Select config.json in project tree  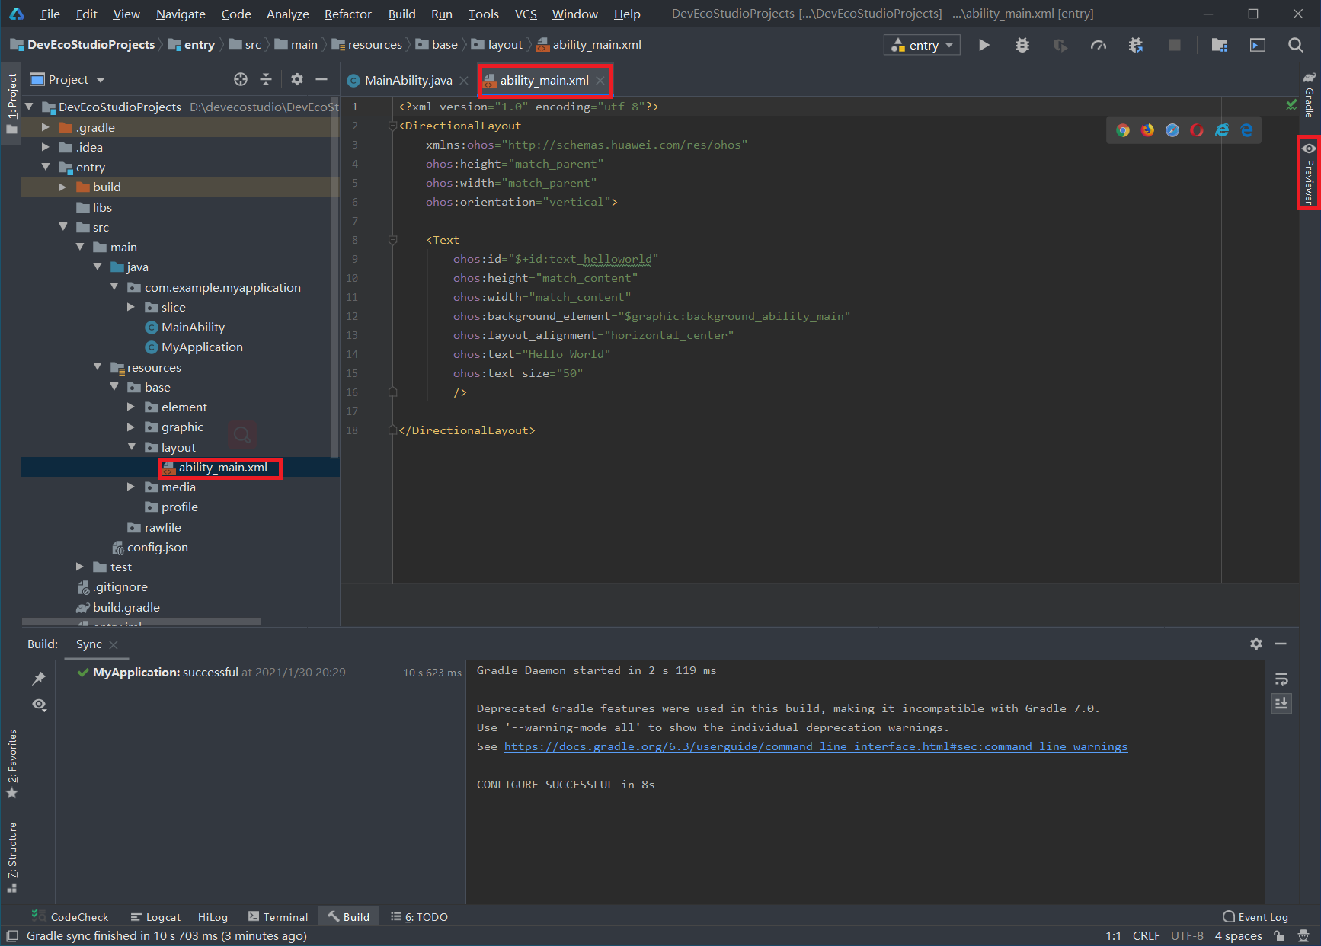[157, 547]
